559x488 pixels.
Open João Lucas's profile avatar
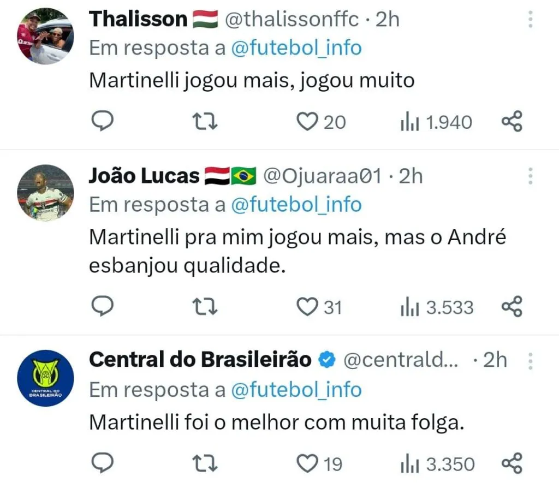click(x=45, y=193)
